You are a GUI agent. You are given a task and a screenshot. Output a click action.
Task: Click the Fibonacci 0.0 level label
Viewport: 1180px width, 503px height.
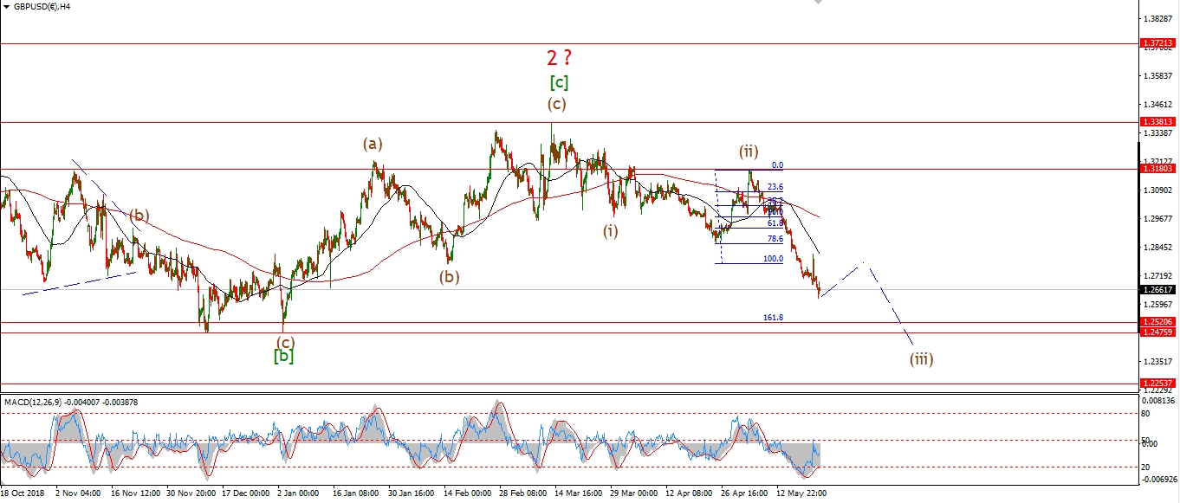pyautogui.click(x=777, y=164)
